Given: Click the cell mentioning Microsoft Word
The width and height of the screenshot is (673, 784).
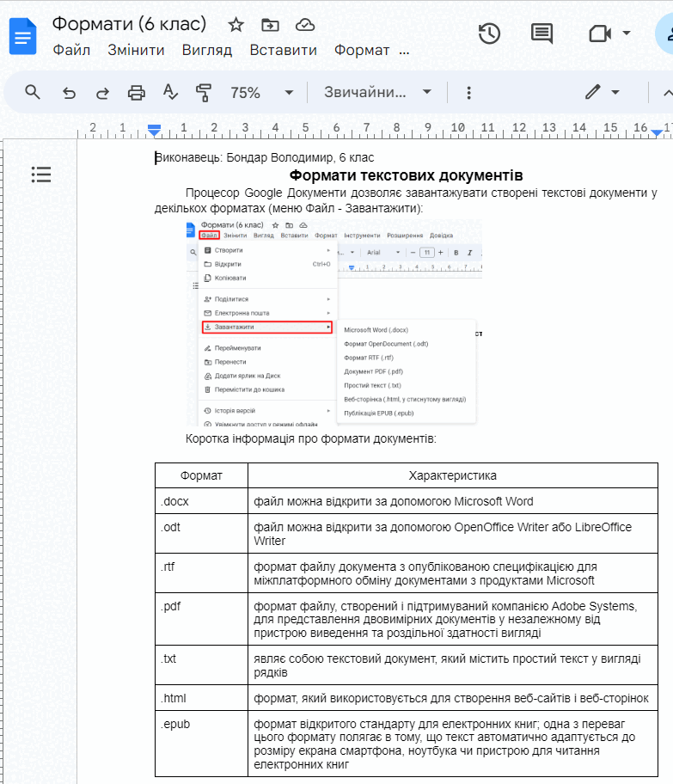Looking at the screenshot, I should [452, 501].
